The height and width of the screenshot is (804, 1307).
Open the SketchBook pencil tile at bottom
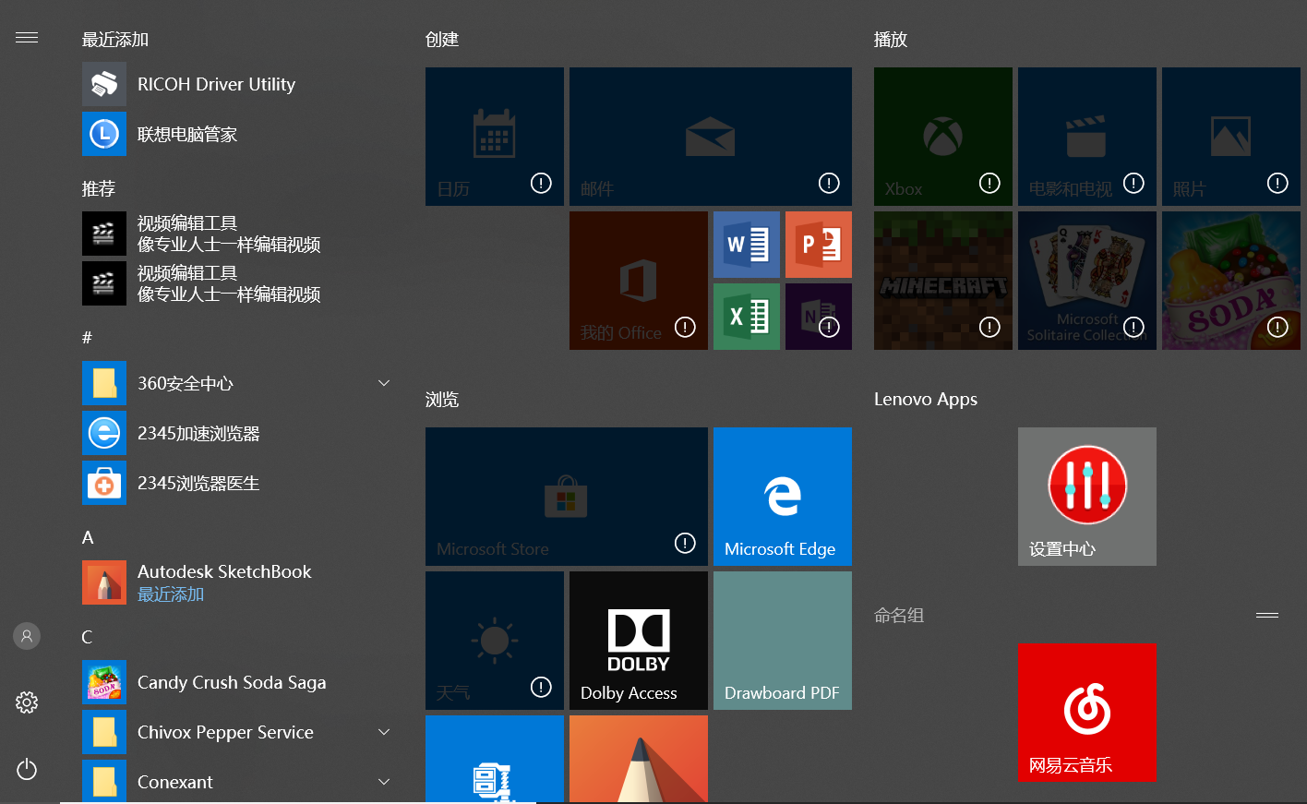639,759
